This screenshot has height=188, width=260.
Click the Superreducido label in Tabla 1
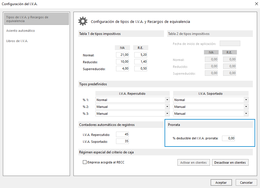(94, 69)
